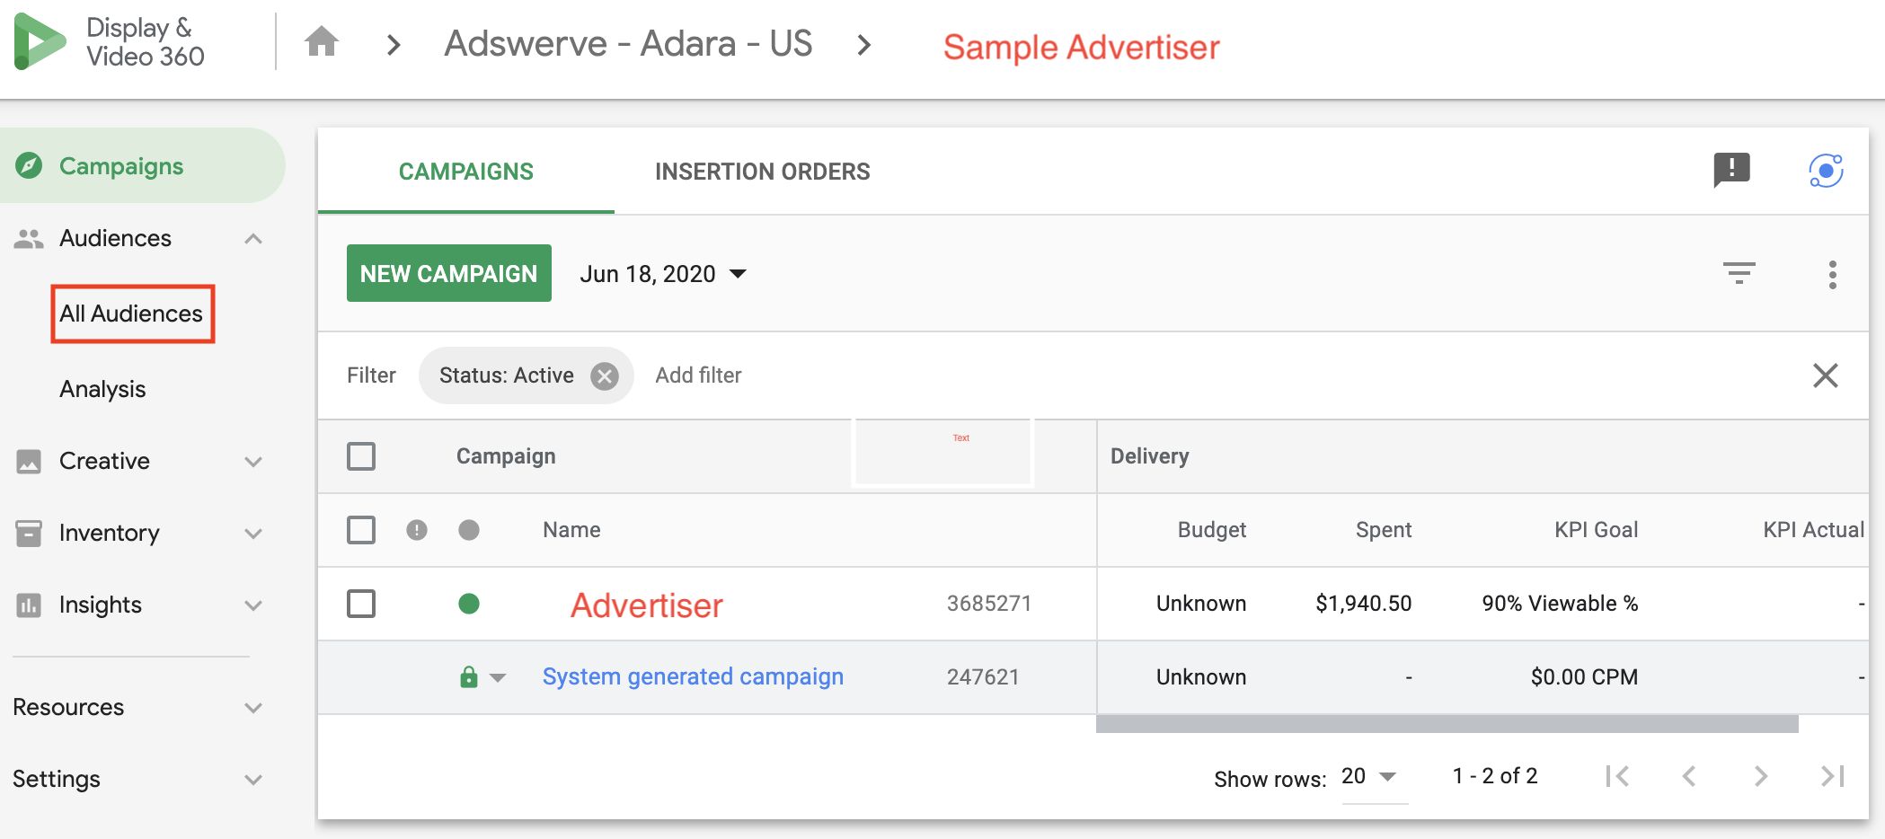The image size is (1885, 839).
Task: Click the Inventory archive icon
Action: pos(29,533)
